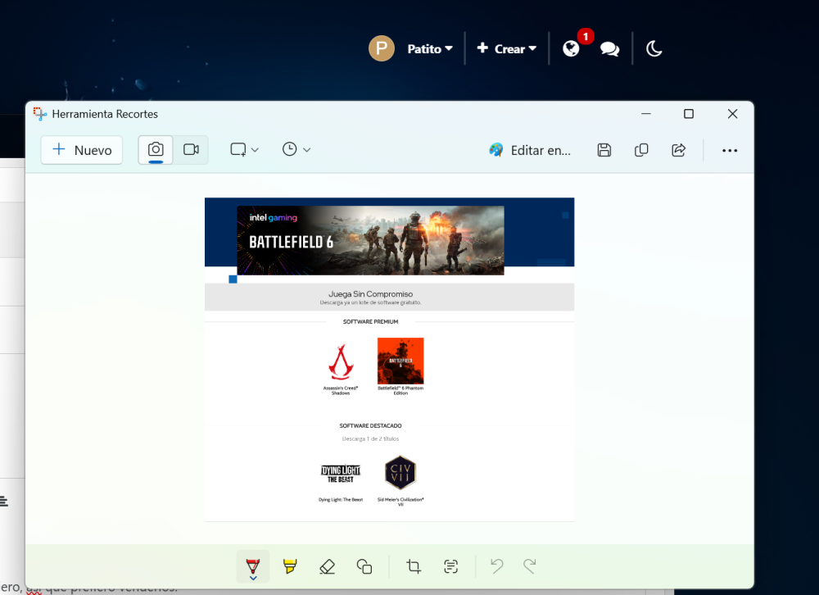Image resolution: width=819 pixels, height=595 pixels.
Task: Maximize the Herramienta Recortes window
Action: click(x=689, y=113)
